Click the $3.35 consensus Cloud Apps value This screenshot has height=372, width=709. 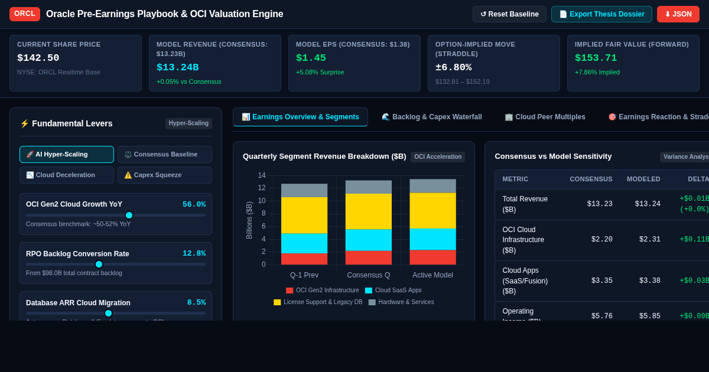click(601, 280)
